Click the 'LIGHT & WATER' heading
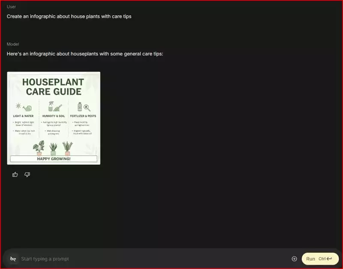Viewport: 343px width, 269px height. coord(23,116)
